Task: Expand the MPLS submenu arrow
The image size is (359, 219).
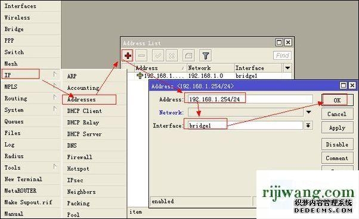Action: tap(55, 86)
